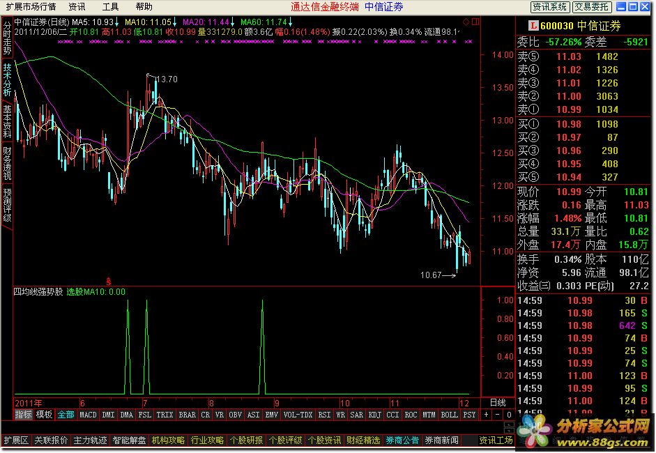Click the 交易委托 button

(592, 7)
